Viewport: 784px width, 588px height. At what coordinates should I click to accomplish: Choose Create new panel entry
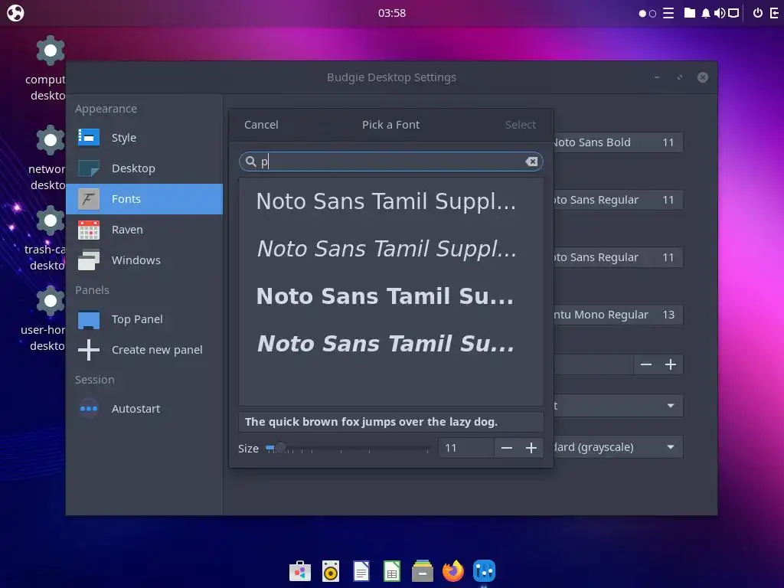pos(145,350)
